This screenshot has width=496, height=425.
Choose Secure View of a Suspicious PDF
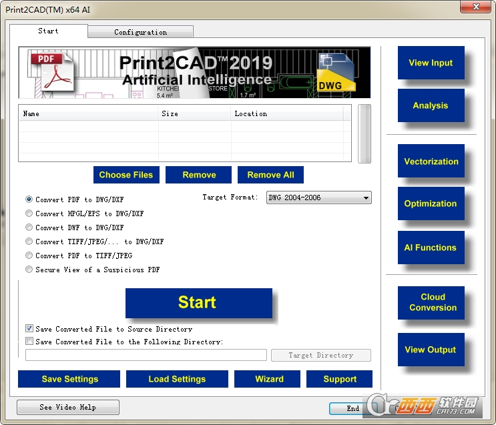click(x=29, y=270)
